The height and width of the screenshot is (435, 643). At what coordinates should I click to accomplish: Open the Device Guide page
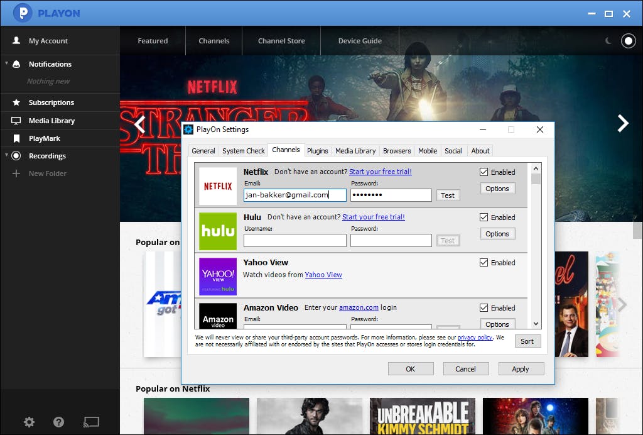pyautogui.click(x=360, y=41)
